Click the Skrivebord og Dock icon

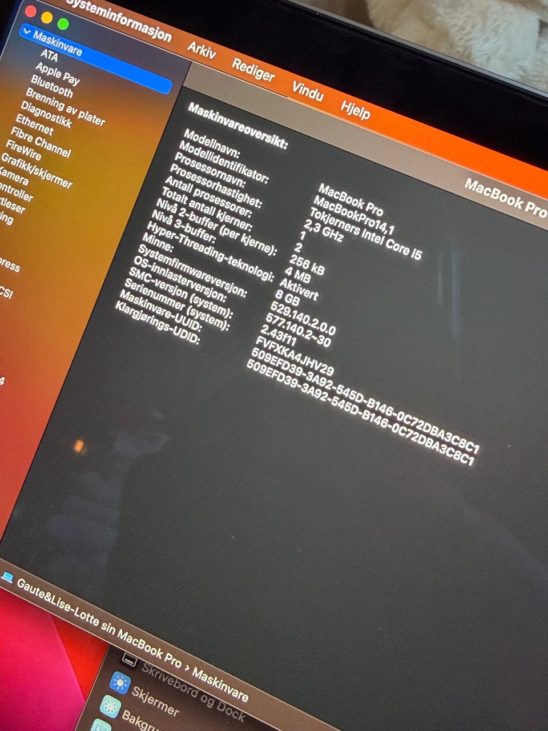coord(131,659)
